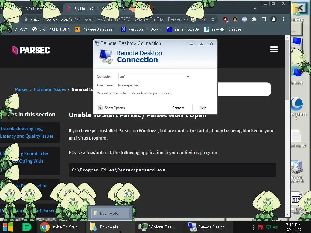Image resolution: width=311 pixels, height=233 pixels.
Task: Select the Remote Desktop taskbar item
Action: [x=208, y=227]
